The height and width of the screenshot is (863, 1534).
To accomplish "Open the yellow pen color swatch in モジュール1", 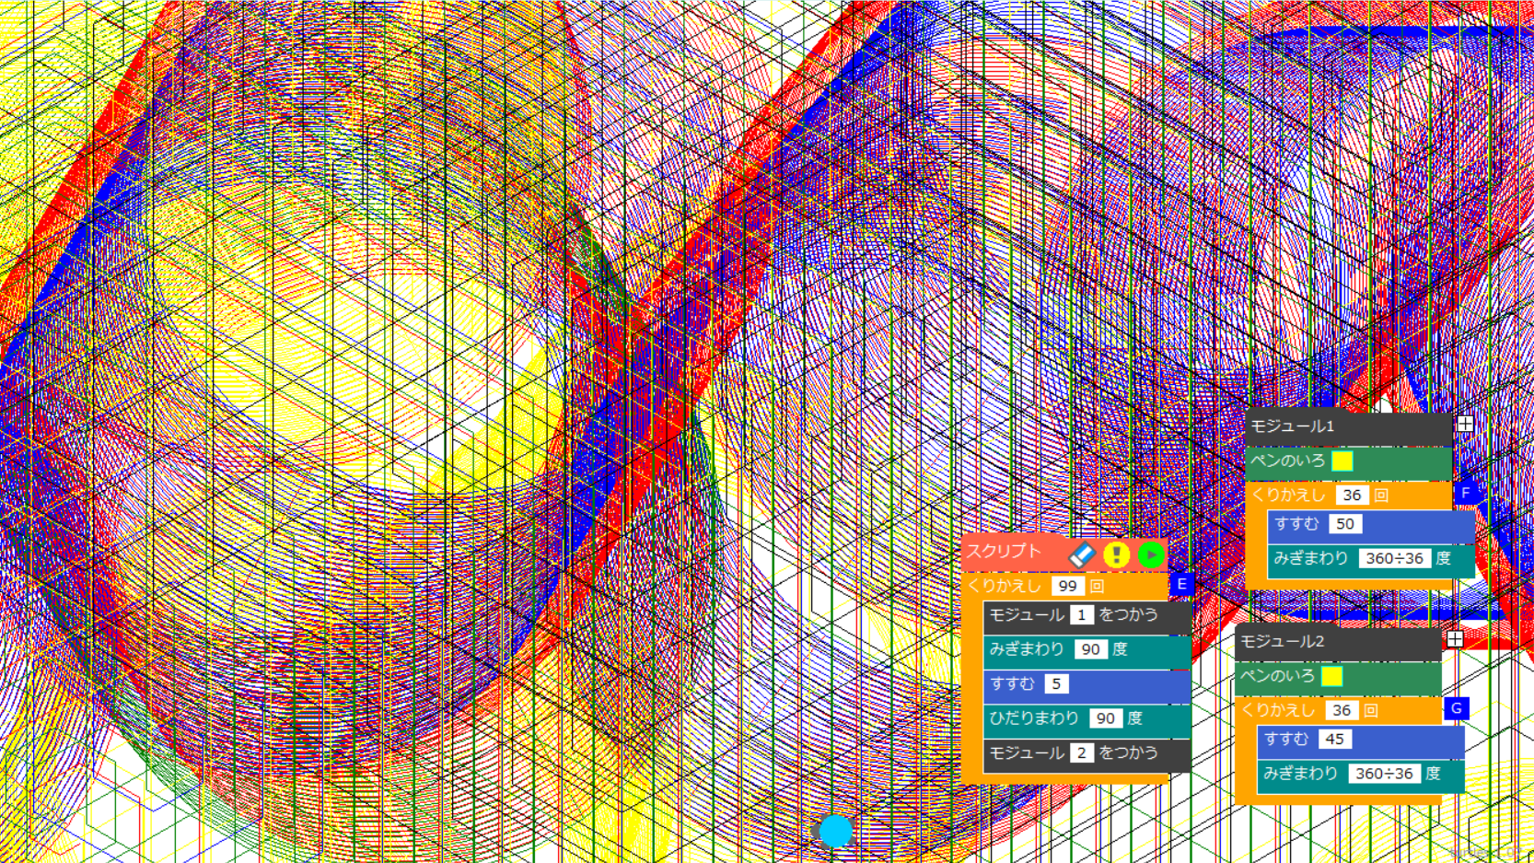I will (x=1342, y=461).
